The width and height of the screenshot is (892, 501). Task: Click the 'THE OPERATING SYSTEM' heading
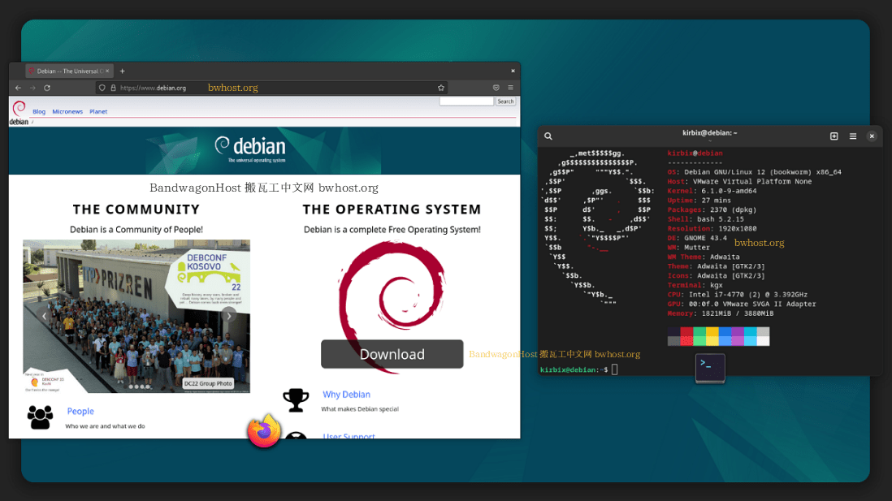[392, 209]
